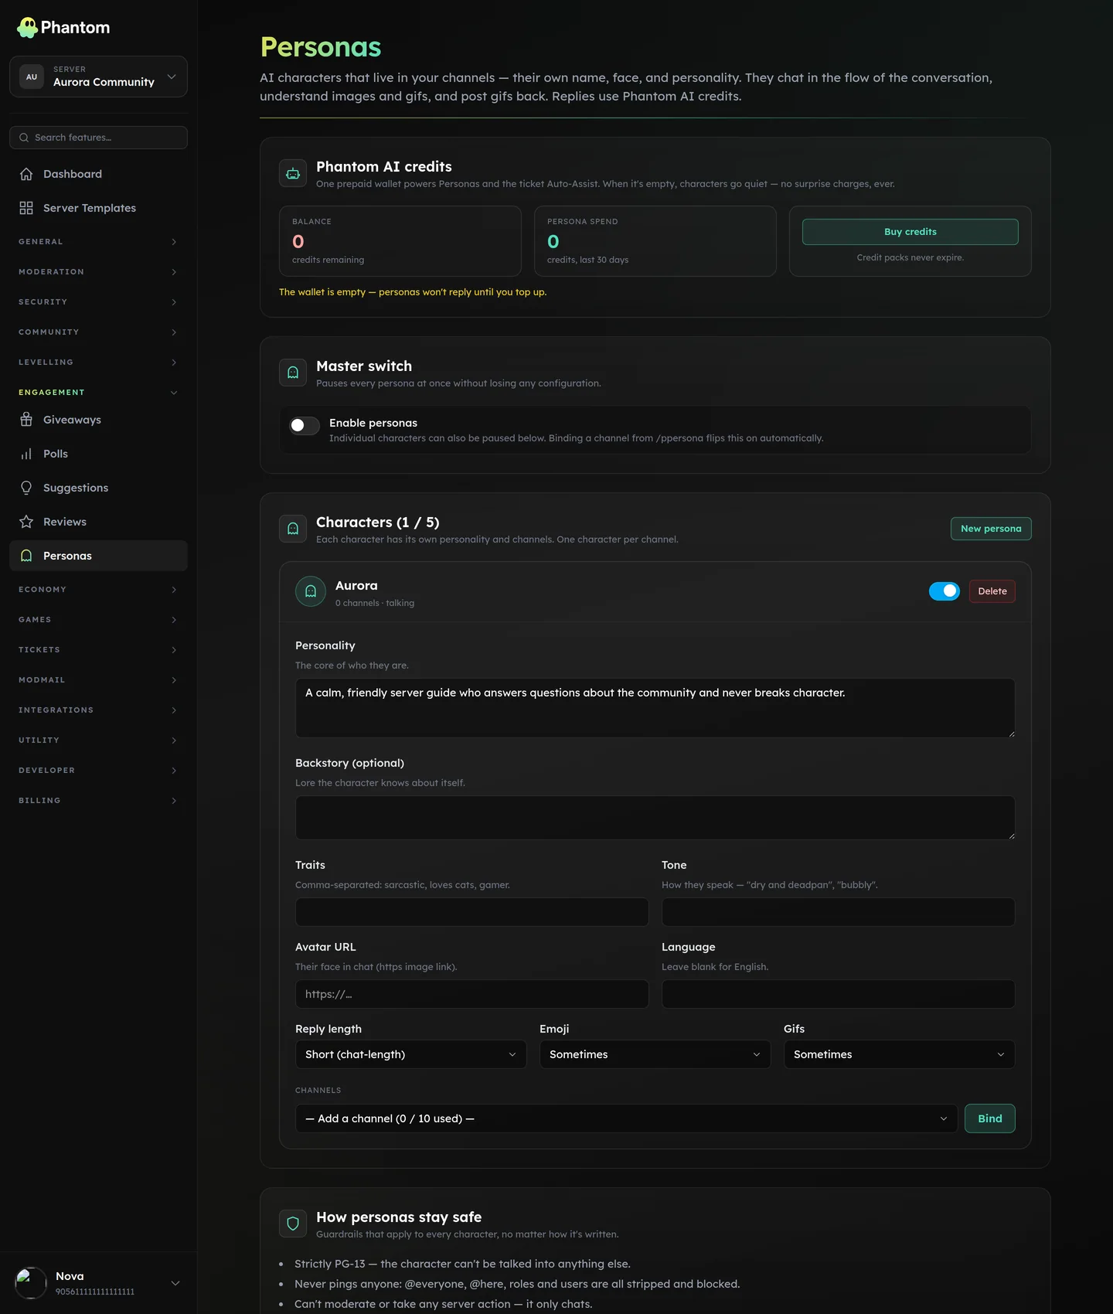
Task: Open the Emoji frequency dropdown
Action: [655, 1054]
